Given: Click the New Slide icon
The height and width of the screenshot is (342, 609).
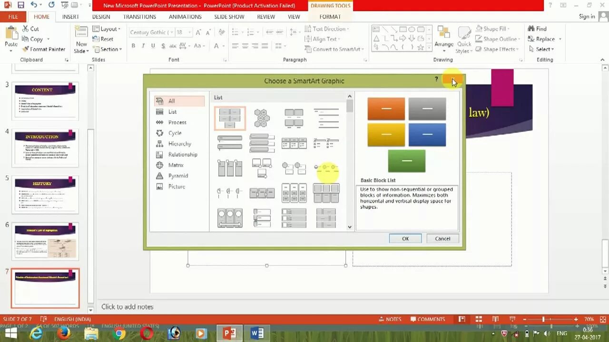Looking at the screenshot, I should pos(81,33).
